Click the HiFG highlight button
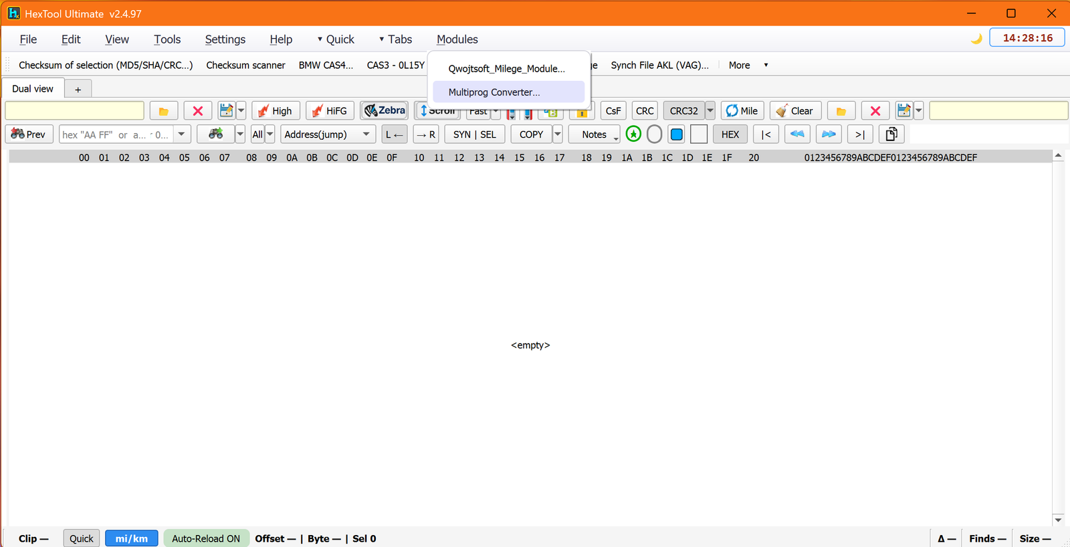This screenshot has width=1070, height=547. 330,111
